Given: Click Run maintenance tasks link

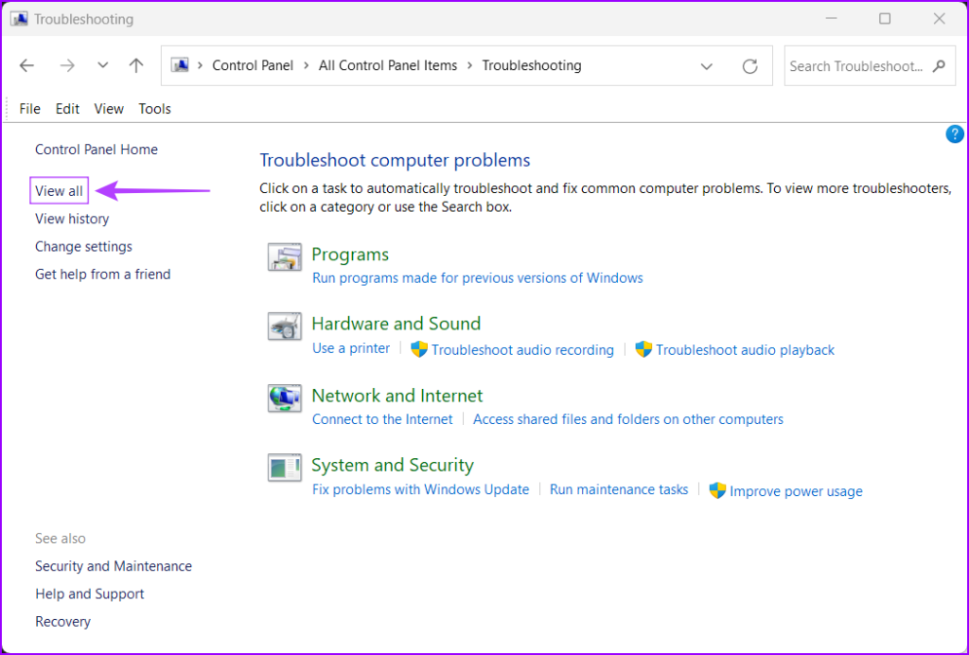Looking at the screenshot, I should pos(619,489).
